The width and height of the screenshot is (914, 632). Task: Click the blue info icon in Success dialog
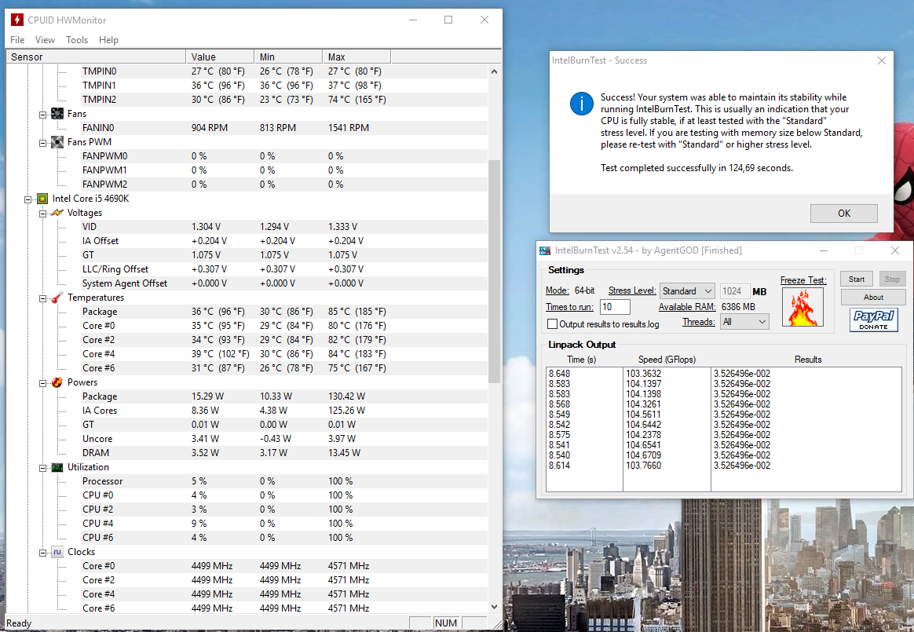click(582, 104)
